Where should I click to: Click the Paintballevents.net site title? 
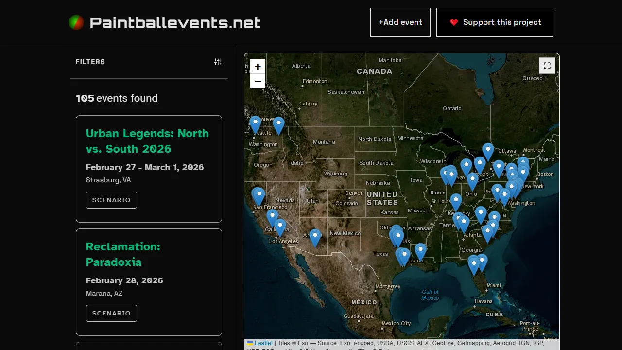175,22
